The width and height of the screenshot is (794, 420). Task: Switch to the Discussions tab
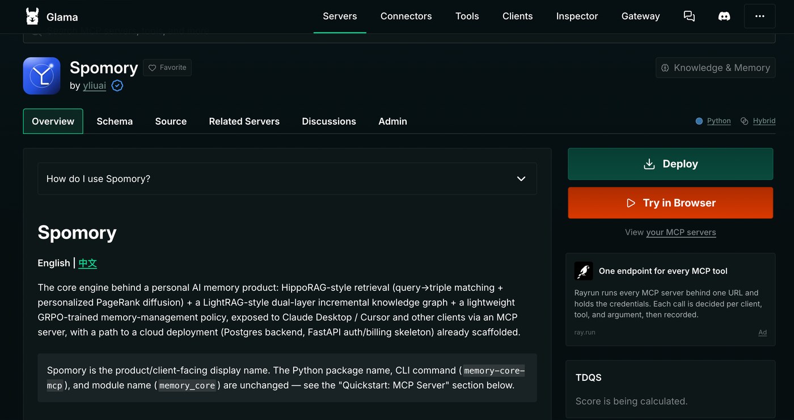329,121
